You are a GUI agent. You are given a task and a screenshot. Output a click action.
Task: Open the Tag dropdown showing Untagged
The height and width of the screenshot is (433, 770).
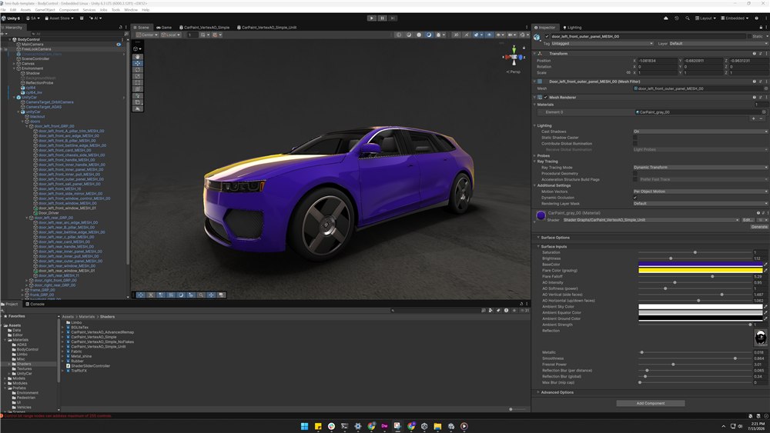tap(602, 43)
